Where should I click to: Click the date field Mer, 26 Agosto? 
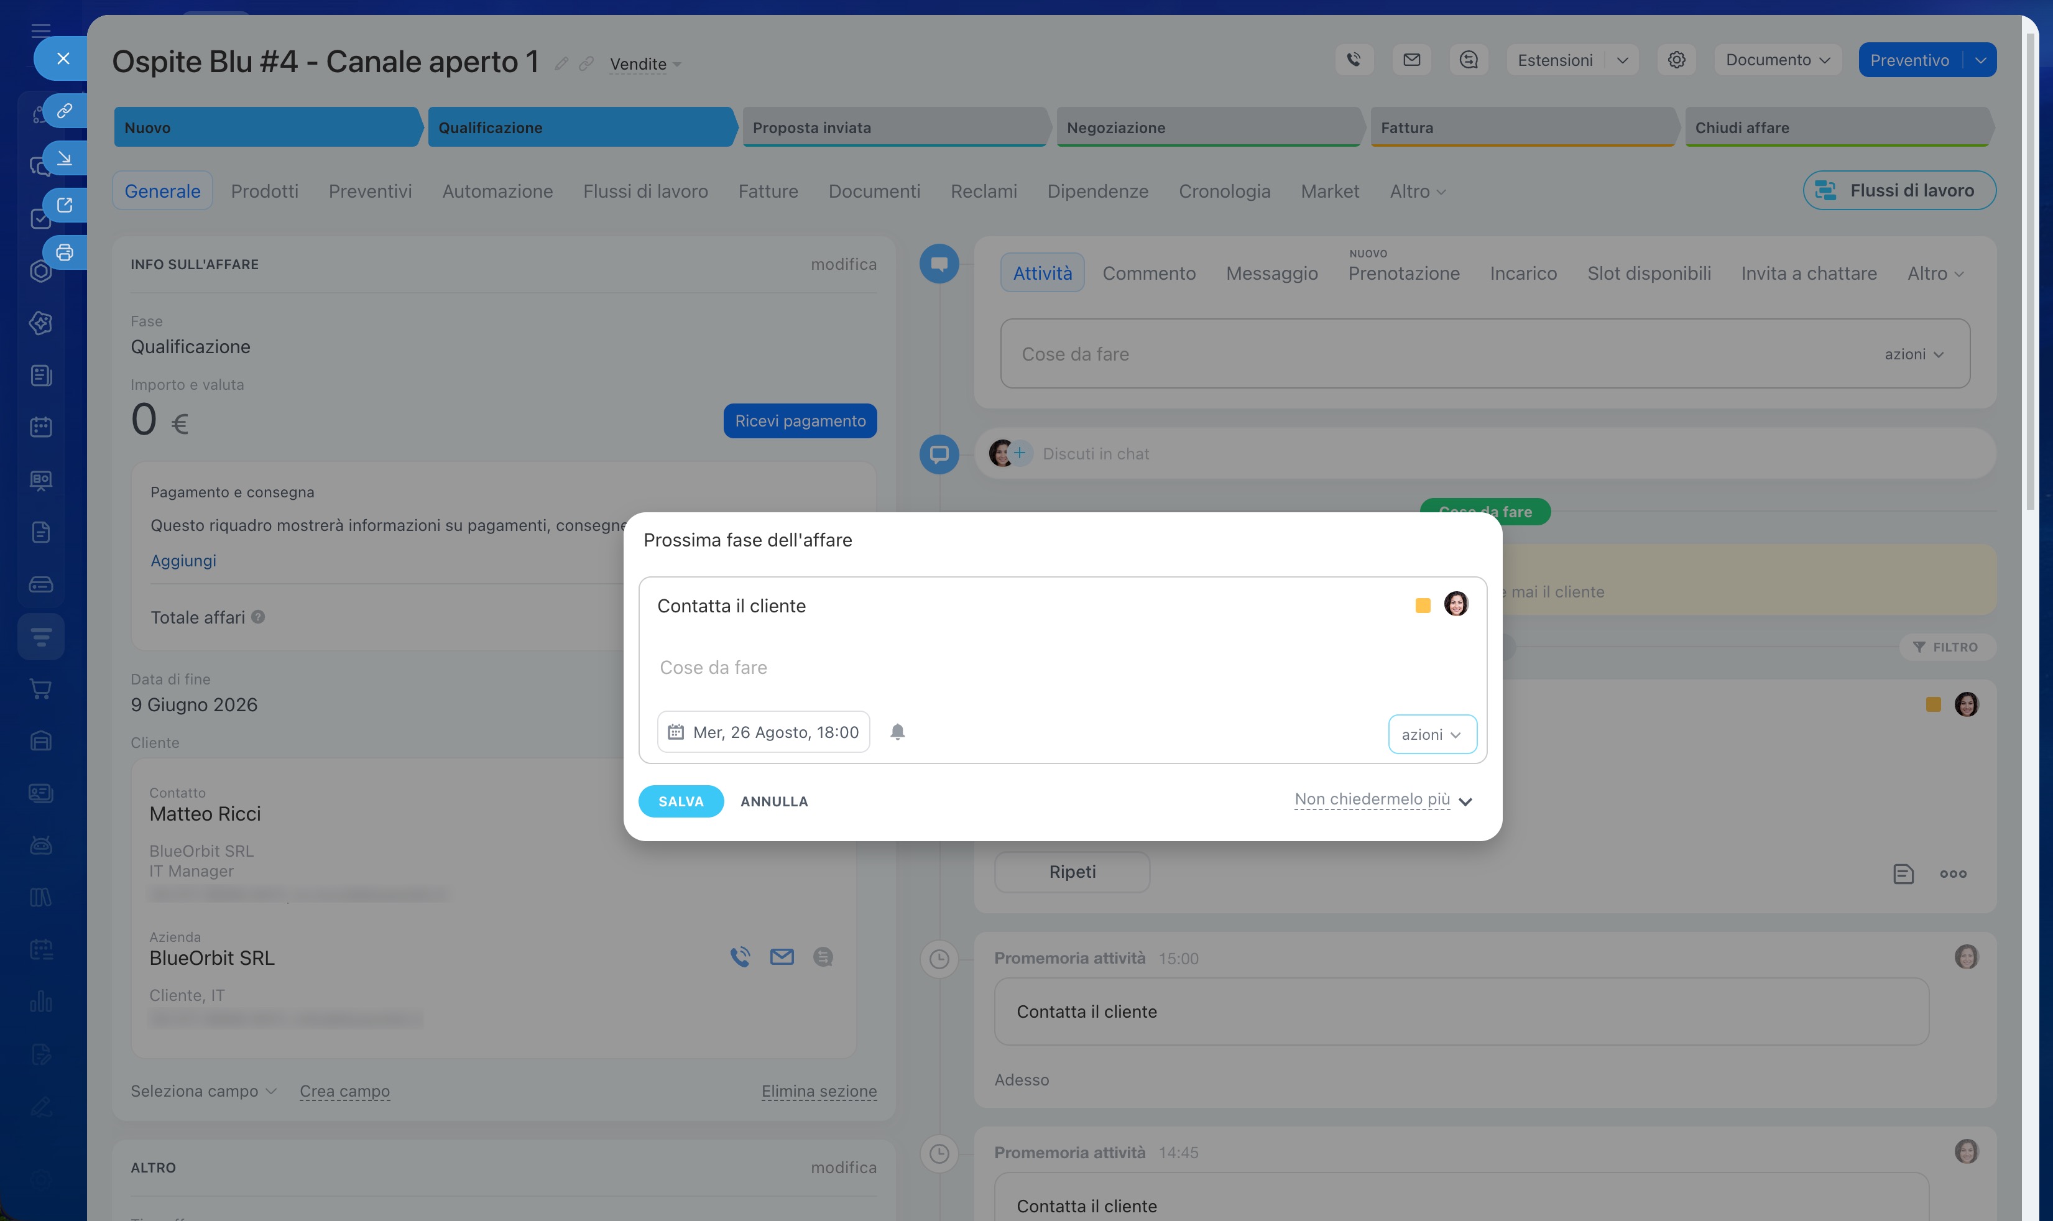(x=763, y=732)
